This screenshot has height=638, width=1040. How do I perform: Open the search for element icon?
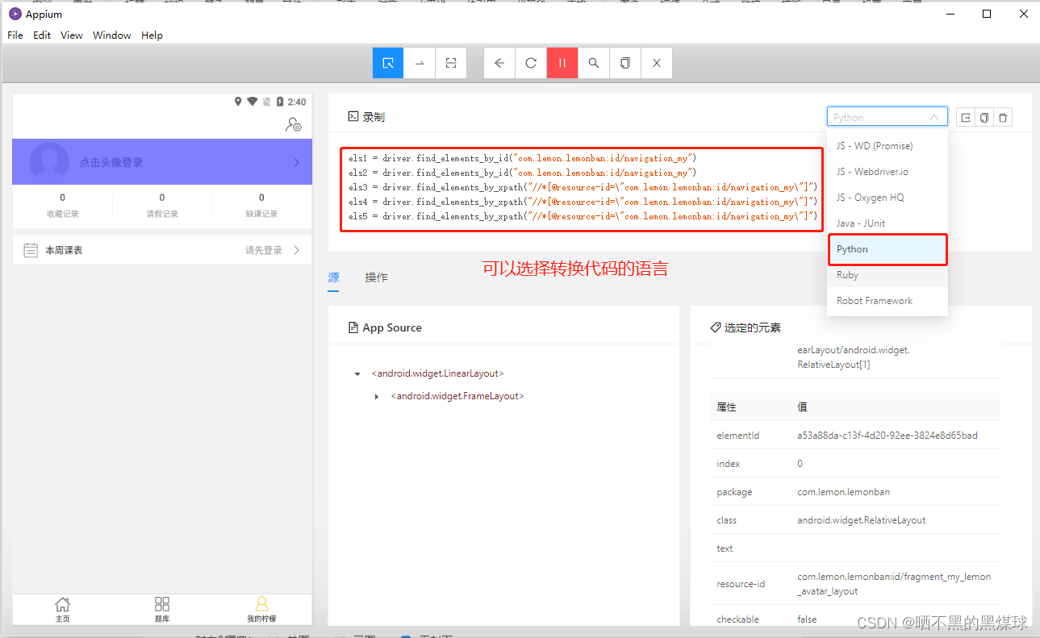(594, 63)
